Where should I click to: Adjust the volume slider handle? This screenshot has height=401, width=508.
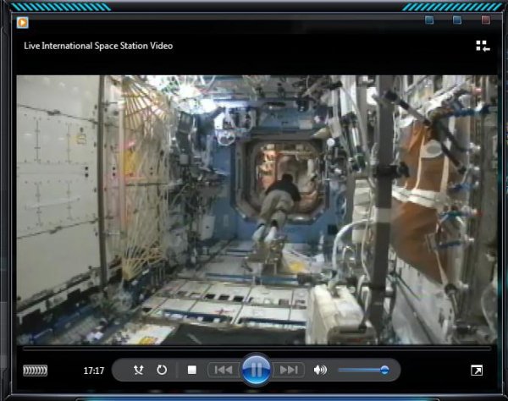[384, 370]
